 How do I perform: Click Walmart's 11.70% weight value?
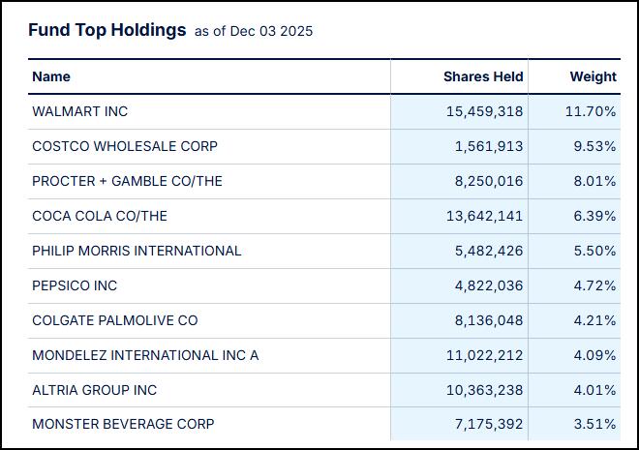coord(591,111)
